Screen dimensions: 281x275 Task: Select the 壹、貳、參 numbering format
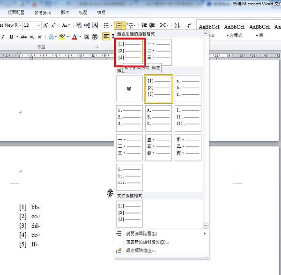click(x=159, y=148)
